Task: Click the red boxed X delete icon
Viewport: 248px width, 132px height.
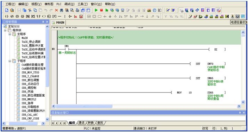Action: click(81, 16)
